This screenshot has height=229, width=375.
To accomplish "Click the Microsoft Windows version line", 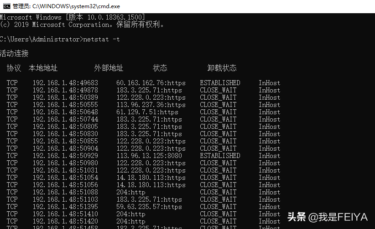I will [x=73, y=17].
